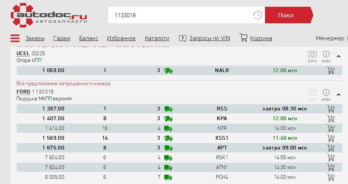The height and width of the screenshot is (184, 348).
Task: Click the truck icon in APT row
Action: tap(168, 148)
